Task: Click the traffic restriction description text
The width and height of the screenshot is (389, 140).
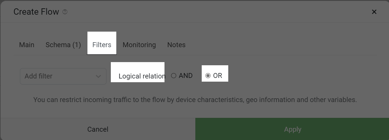Action: (x=195, y=100)
